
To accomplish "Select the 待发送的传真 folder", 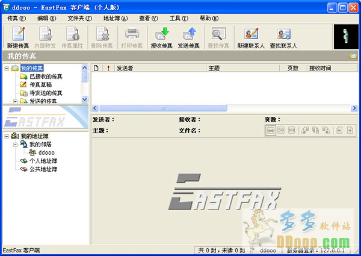I will (46, 93).
